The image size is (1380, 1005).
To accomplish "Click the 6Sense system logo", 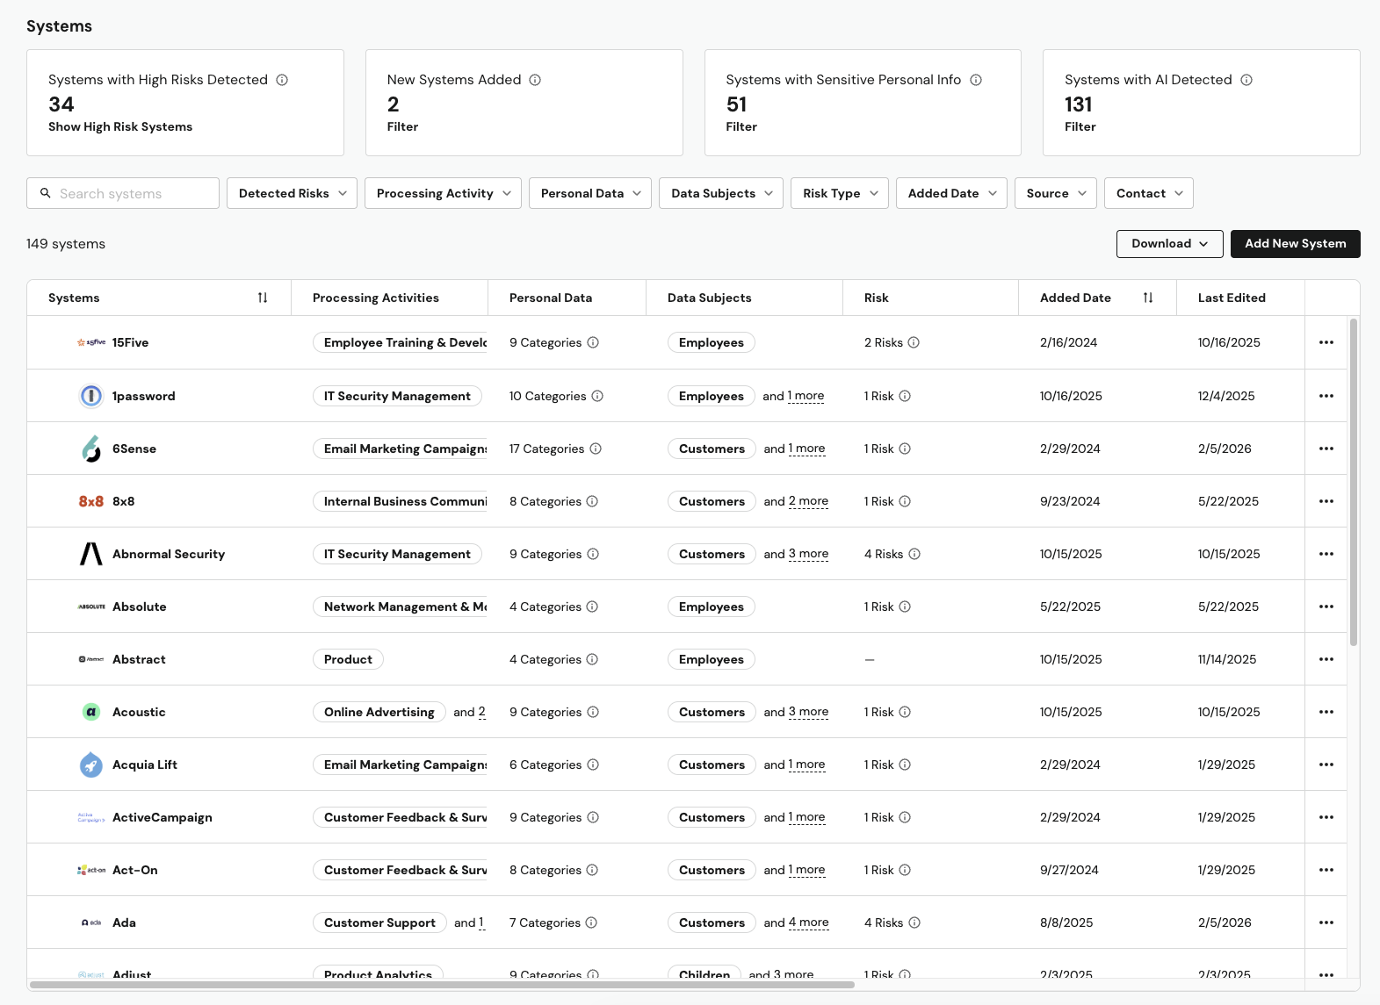I will click(91, 449).
